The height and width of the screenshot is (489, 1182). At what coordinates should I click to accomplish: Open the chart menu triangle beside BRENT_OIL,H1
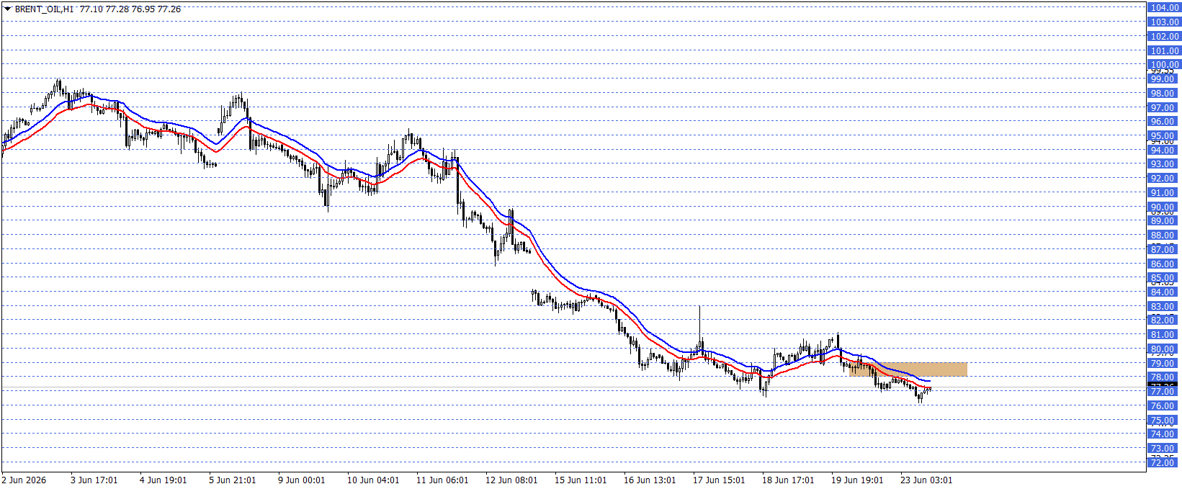7,9
